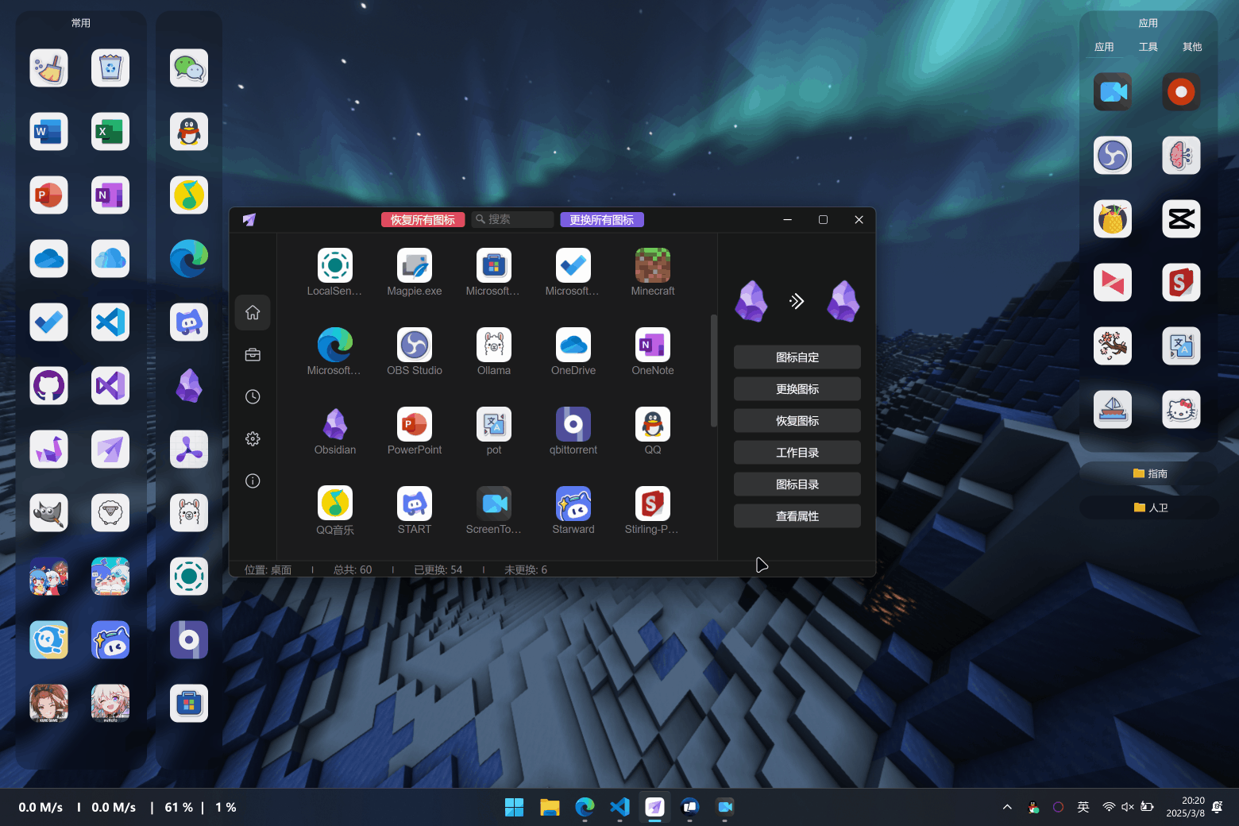Click the original Obsidian icon preview
Image resolution: width=1239 pixels, height=826 pixels.
tap(751, 301)
